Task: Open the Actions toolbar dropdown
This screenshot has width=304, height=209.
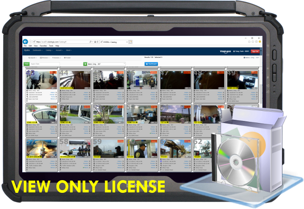Action: (x=57, y=57)
